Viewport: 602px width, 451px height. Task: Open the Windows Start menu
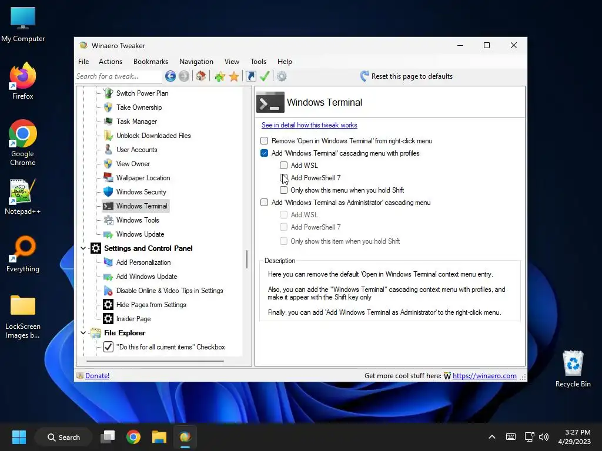tap(19, 437)
